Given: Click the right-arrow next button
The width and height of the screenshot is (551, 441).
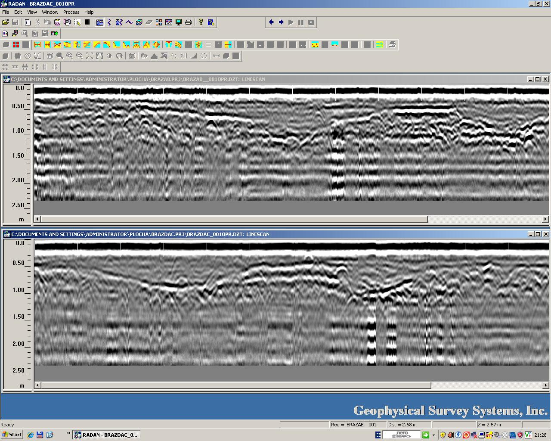Looking at the screenshot, I should [281, 22].
